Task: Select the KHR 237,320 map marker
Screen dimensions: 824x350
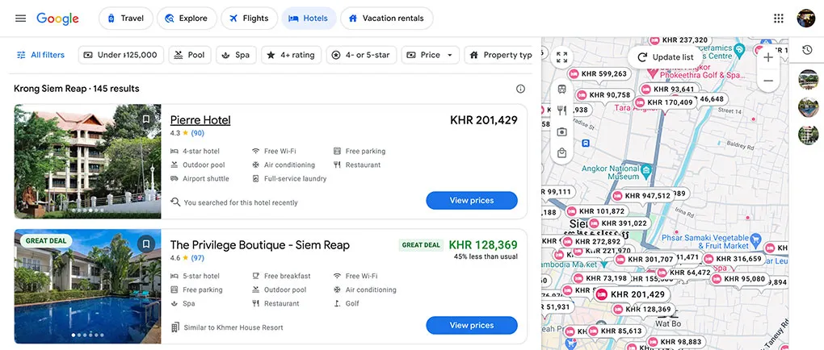Action: pos(679,40)
